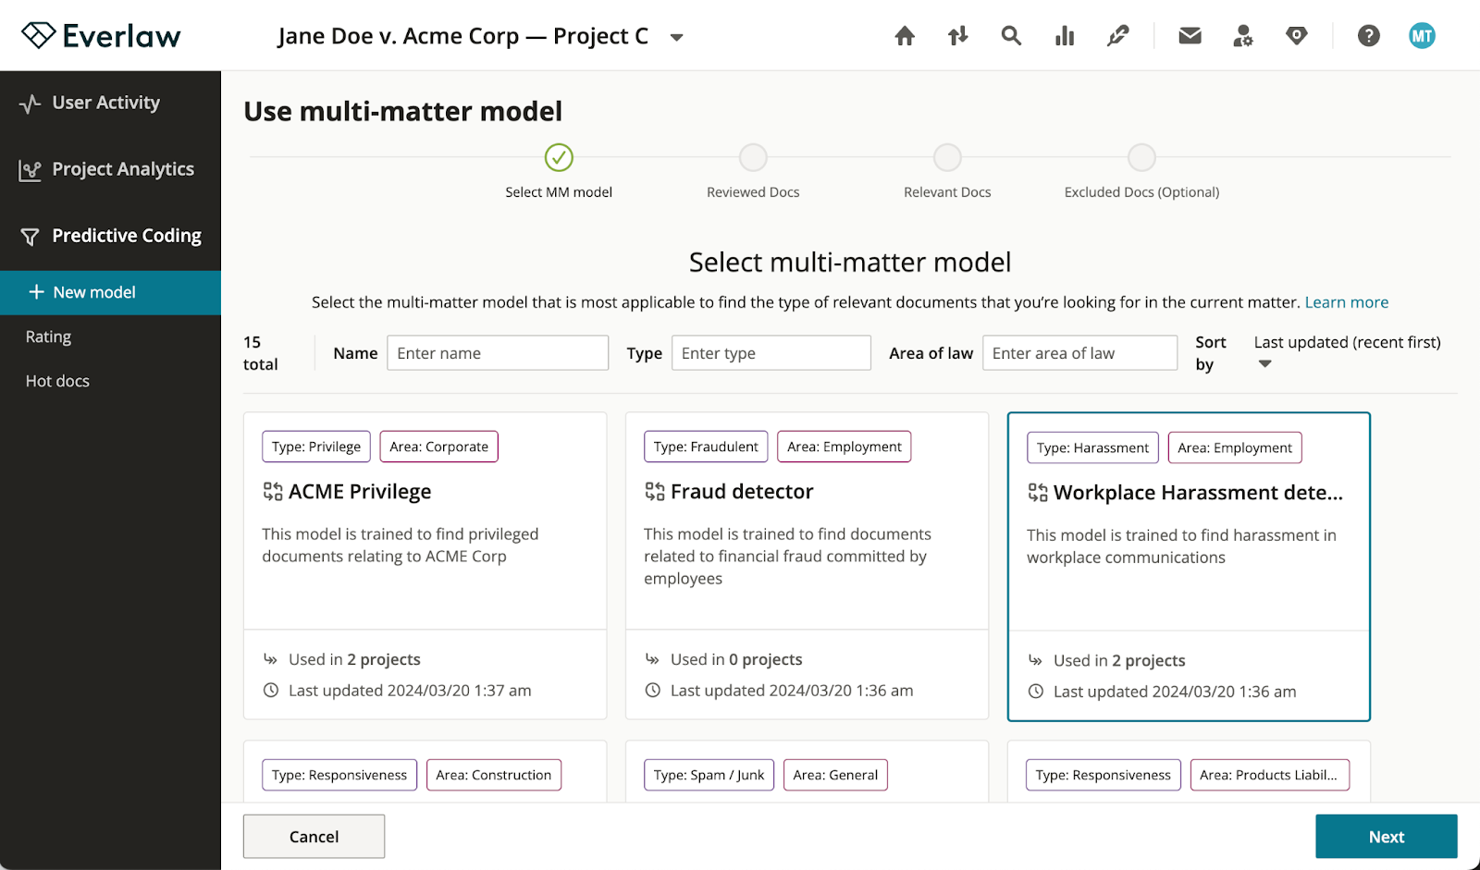Open the uploads and transfers arrows icon

[x=958, y=36]
